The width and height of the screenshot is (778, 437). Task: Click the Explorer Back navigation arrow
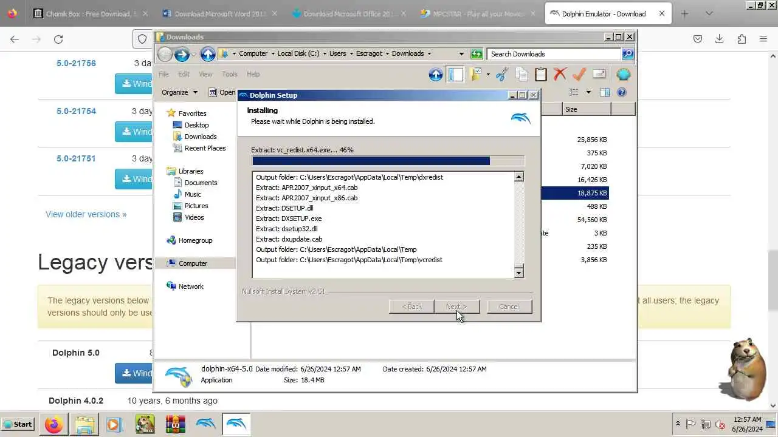point(165,54)
